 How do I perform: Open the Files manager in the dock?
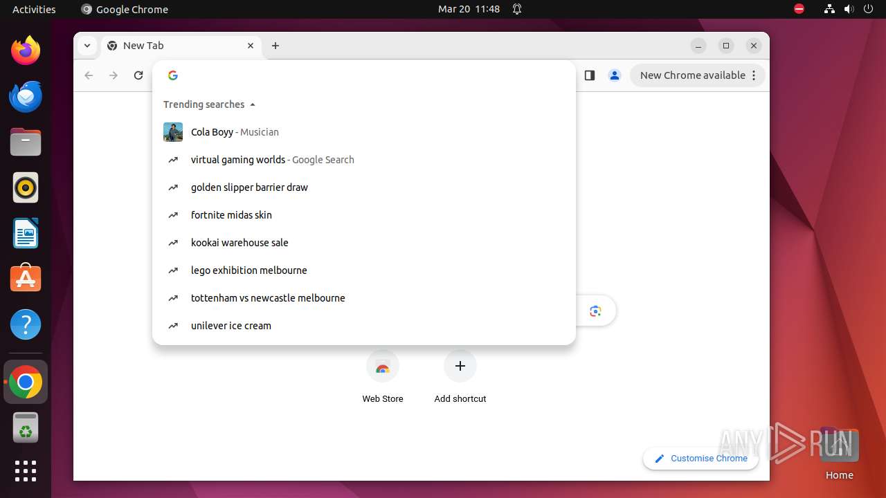click(x=26, y=142)
